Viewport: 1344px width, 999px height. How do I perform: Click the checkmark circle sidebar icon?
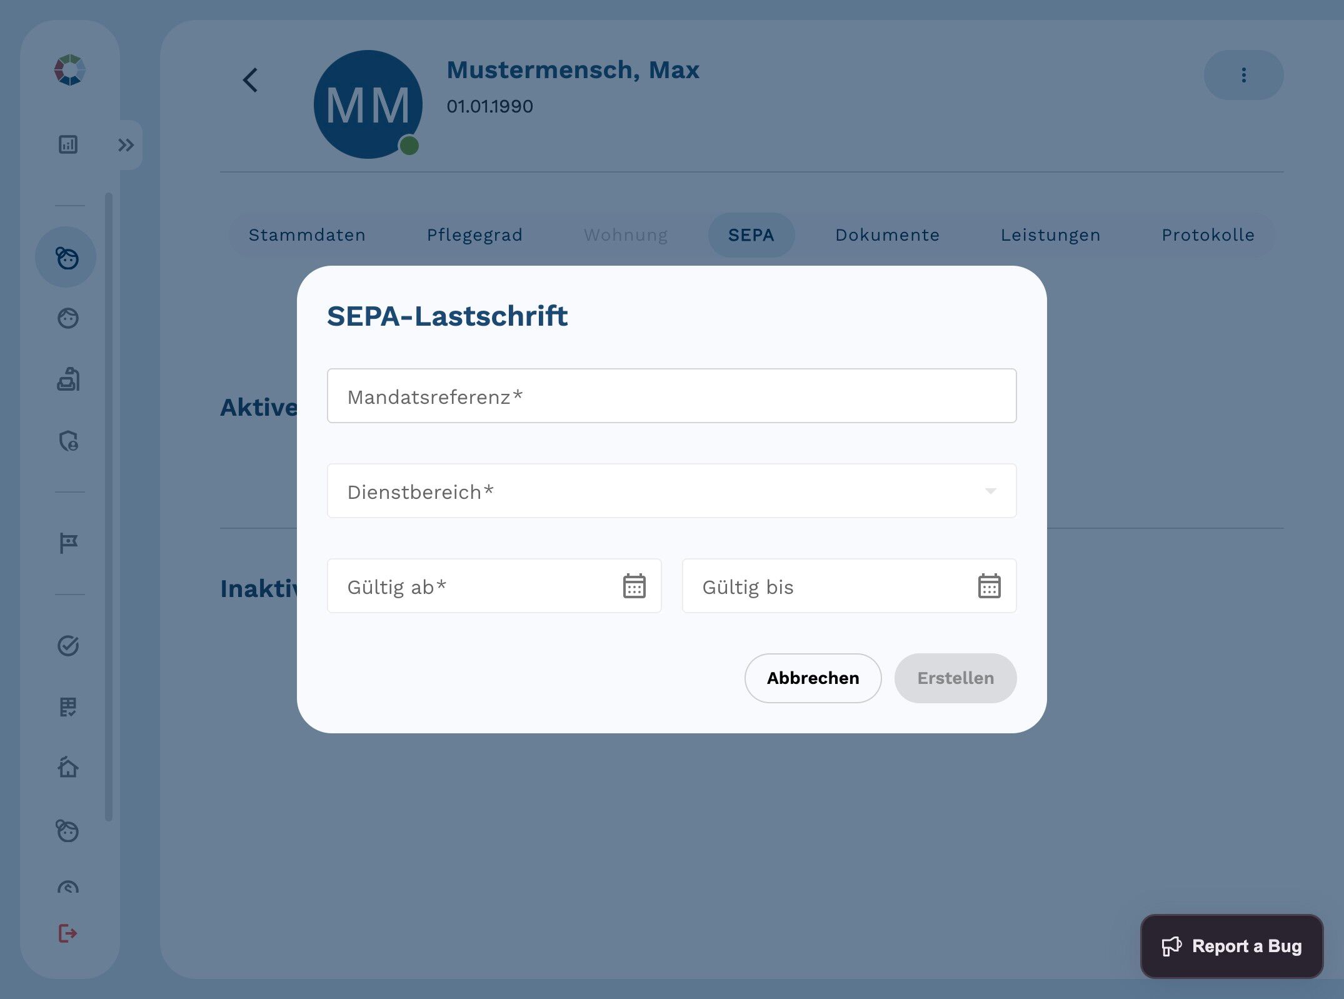68,645
